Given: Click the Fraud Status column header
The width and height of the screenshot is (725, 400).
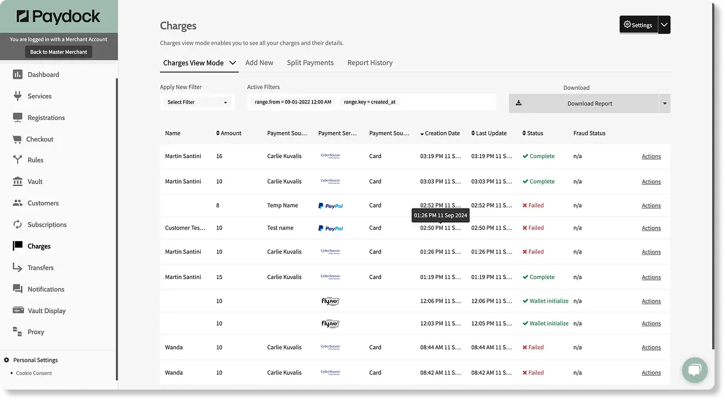Looking at the screenshot, I should click(x=589, y=133).
